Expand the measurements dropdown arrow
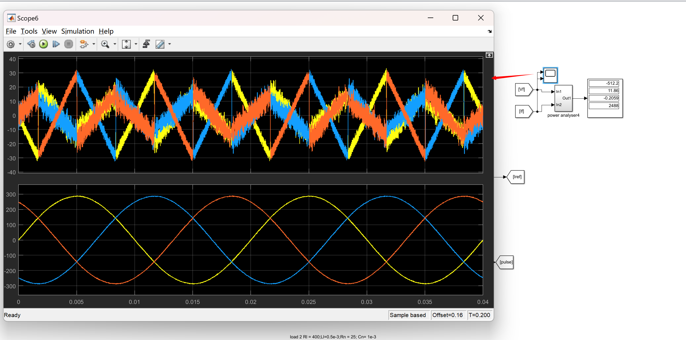Viewport: 686px width, 340px height. point(170,44)
